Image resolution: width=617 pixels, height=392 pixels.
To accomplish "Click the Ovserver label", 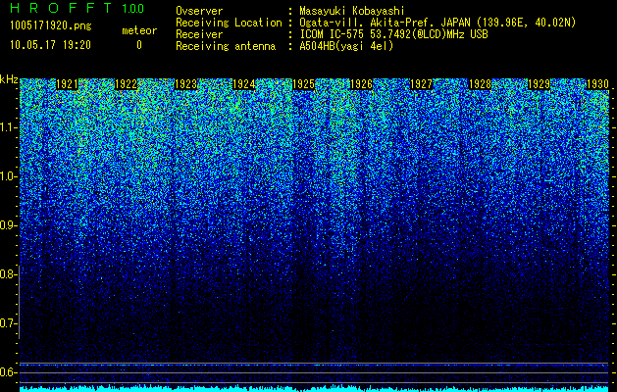I will pos(199,11).
